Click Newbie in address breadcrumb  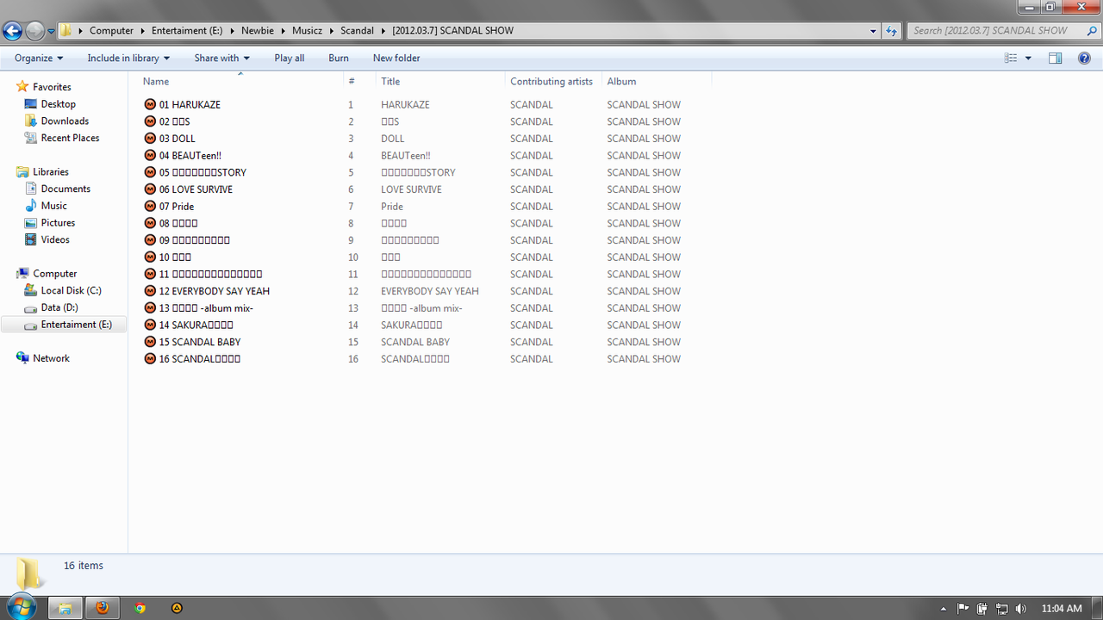[257, 30]
